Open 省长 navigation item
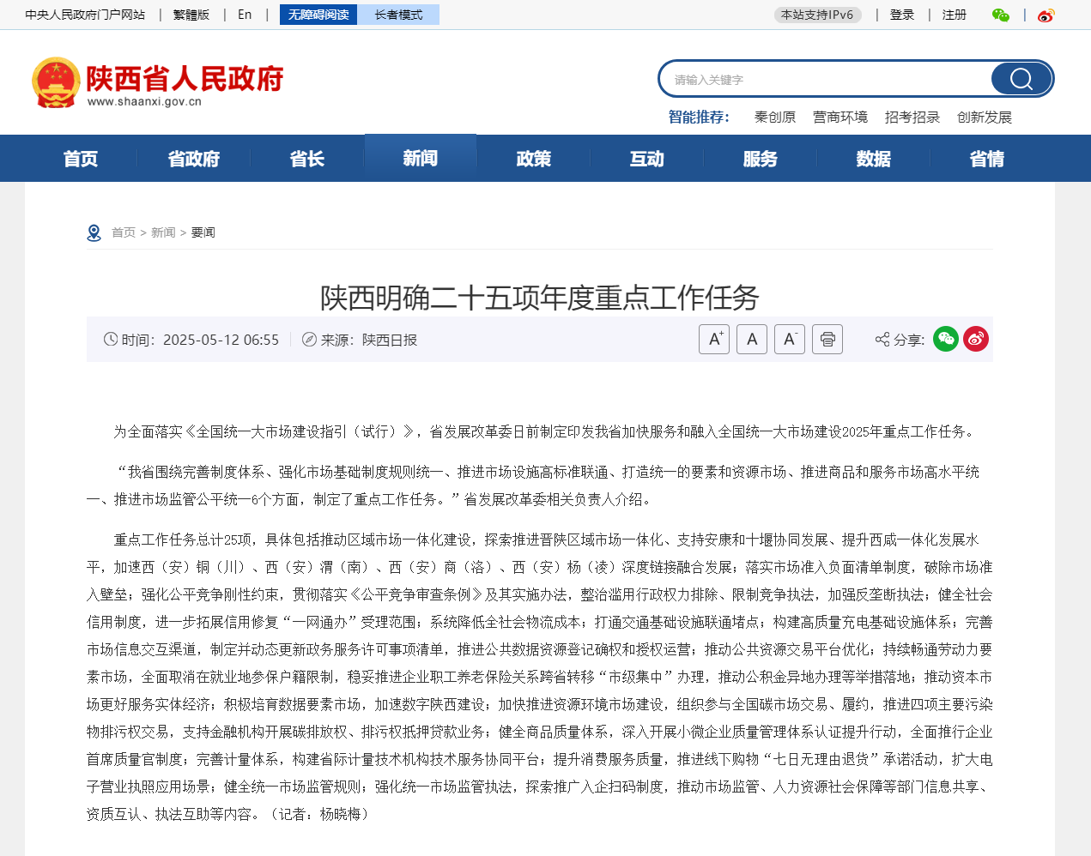 pos(307,159)
